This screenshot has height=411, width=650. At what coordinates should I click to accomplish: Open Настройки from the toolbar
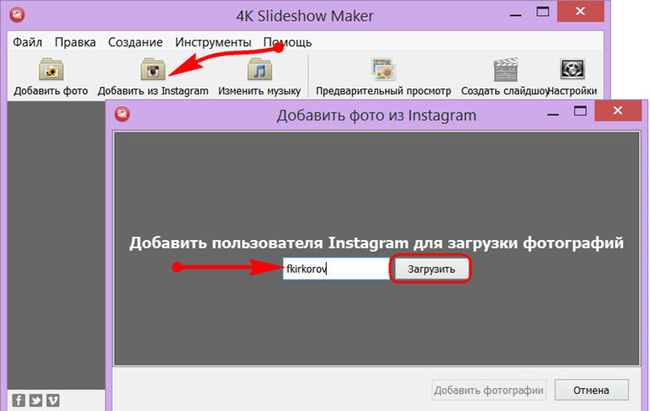click(572, 77)
